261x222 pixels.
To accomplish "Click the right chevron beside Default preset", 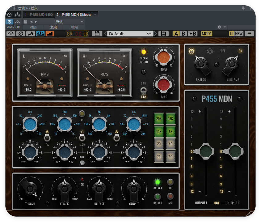I will click(155, 34).
